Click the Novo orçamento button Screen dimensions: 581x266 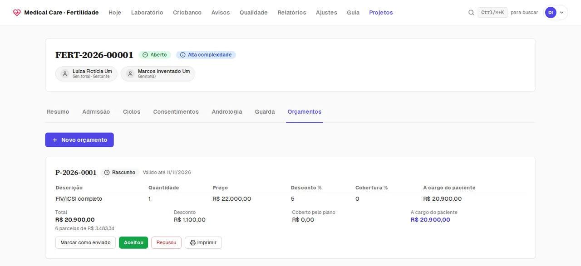click(x=79, y=140)
